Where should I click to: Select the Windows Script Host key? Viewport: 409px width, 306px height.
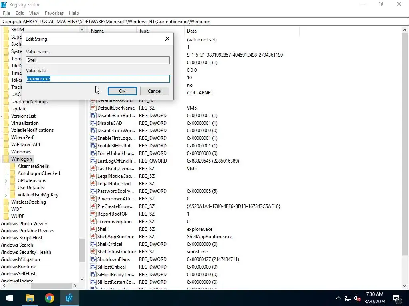22,238
